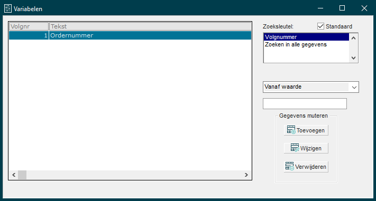Click the Zoeksleutel list scroll down arrow

353,58
